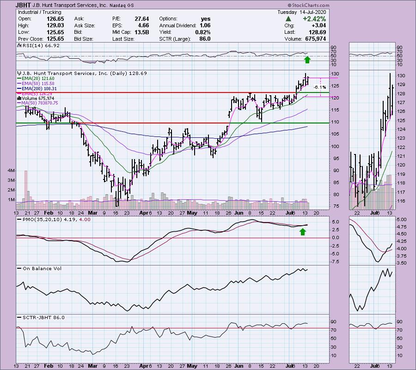Click the PMO(35,20,10) indicator label
The height and width of the screenshot is (370, 416).
(54, 220)
